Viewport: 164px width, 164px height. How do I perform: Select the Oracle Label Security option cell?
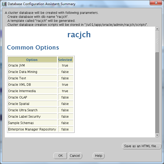[32, 117]
